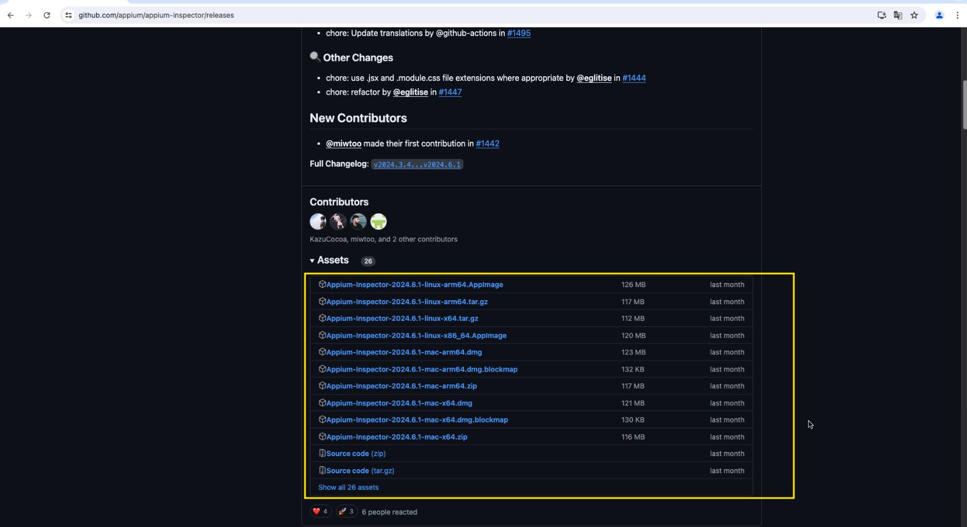Download mac-arm64.dmg.blockmap asset
The image size is (967, 527).
tap(421, 369)
